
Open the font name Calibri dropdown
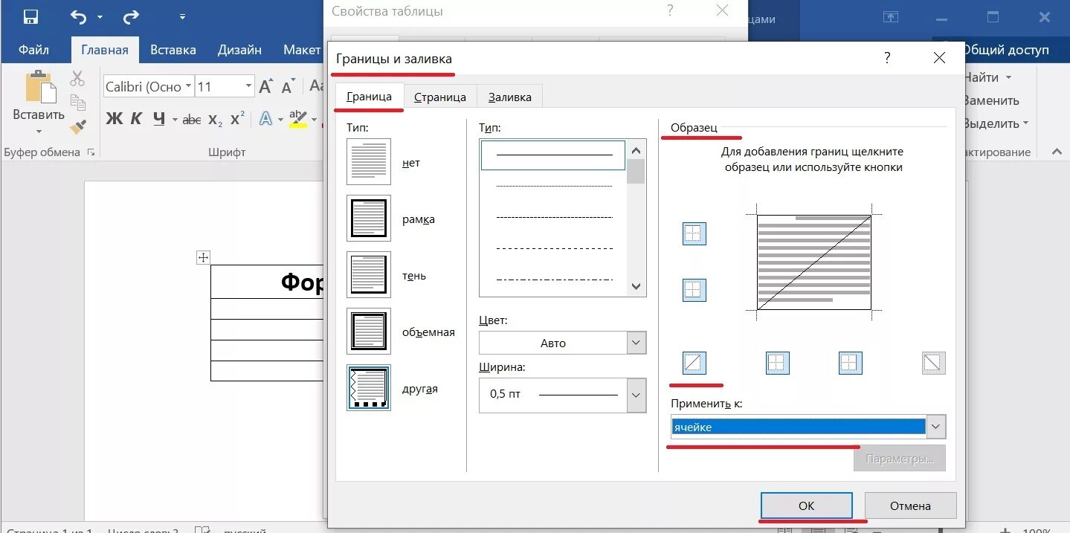(188, 86)
